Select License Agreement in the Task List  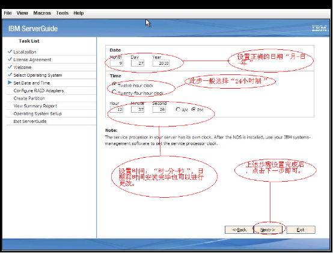click(x=32, y=60)
